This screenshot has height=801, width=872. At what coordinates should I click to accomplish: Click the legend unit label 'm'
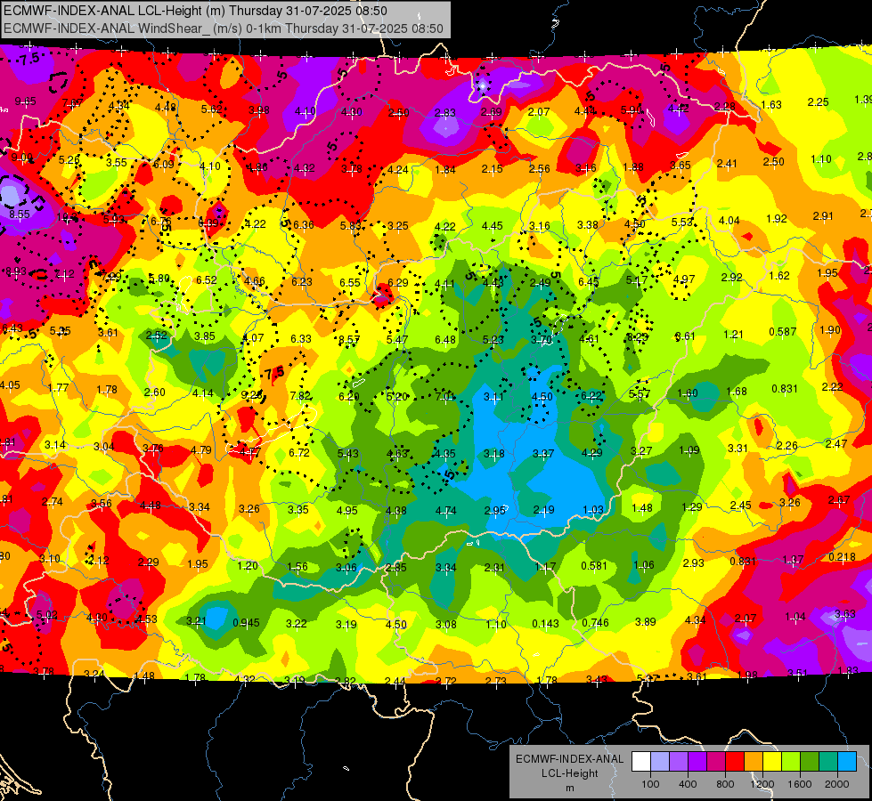point(569,788)
